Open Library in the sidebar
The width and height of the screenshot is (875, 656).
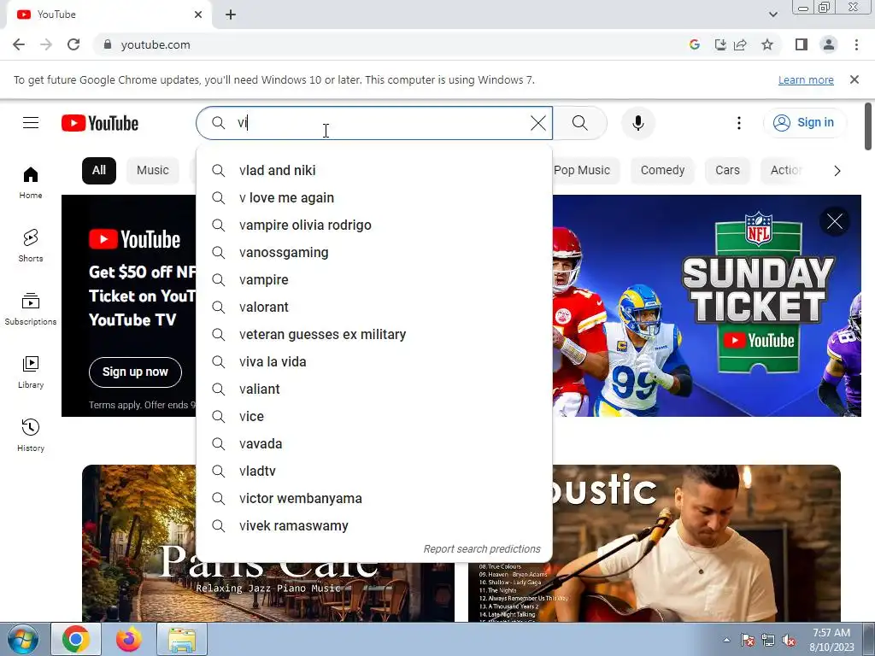coord(31,372)
